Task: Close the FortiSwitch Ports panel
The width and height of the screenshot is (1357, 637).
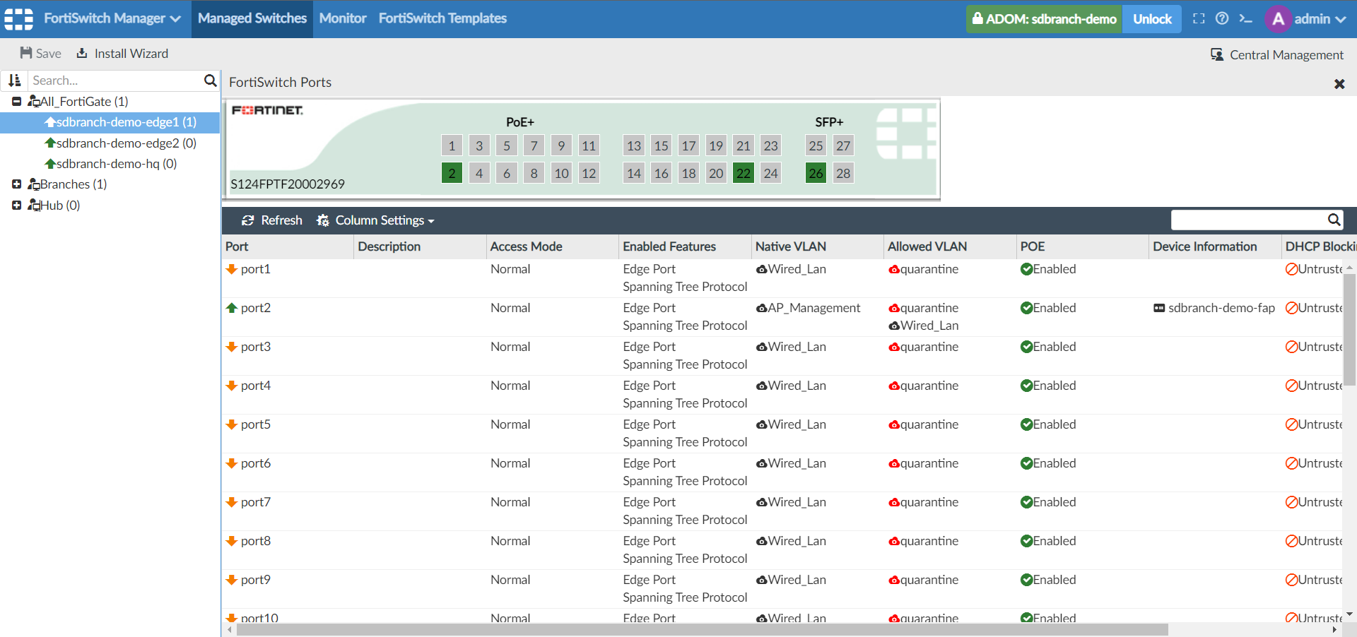Action: point(1339,84)
